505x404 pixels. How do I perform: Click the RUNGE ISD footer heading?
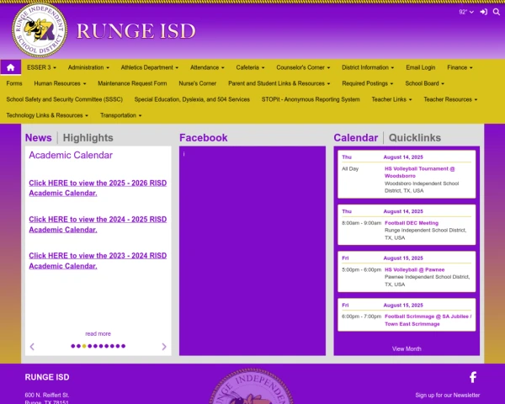click(47, 377)
